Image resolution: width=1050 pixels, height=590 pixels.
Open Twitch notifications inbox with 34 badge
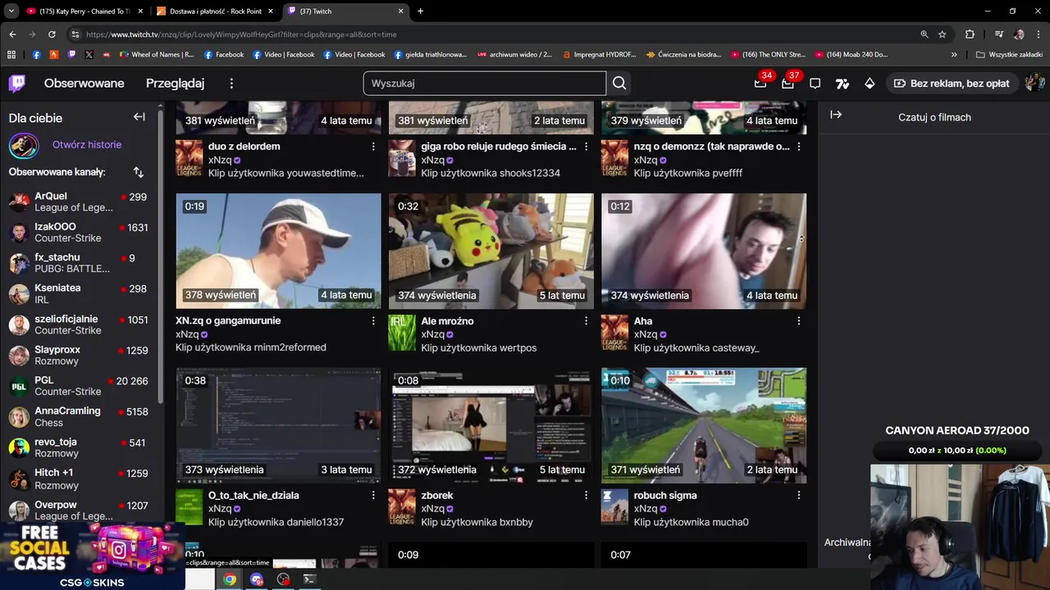[x=760, y=84]
